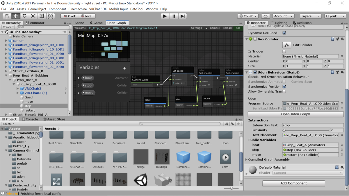This screenshot has width=349, height=196.
Task: Open the cloud services icon
Action: [x=266, y=16]
